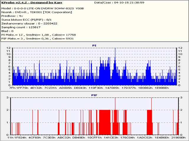The height and width of the screenshot is (141, 189).
Task: Click the PIF x-axis label 4CF60h
Action: 35,137
